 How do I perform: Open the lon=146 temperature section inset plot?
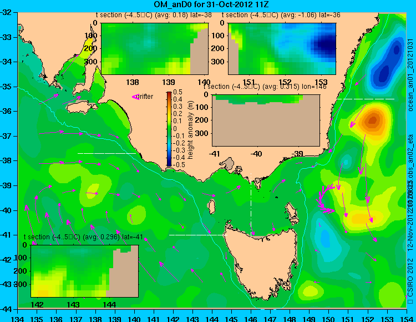(266, 120)
